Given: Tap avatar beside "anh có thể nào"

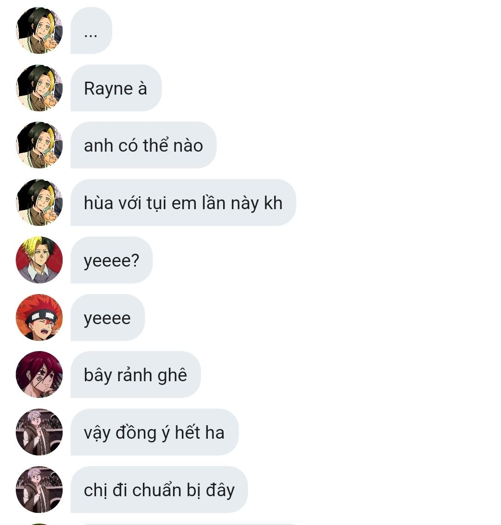Looking at the screenshot, I should (x=39, y=145).
